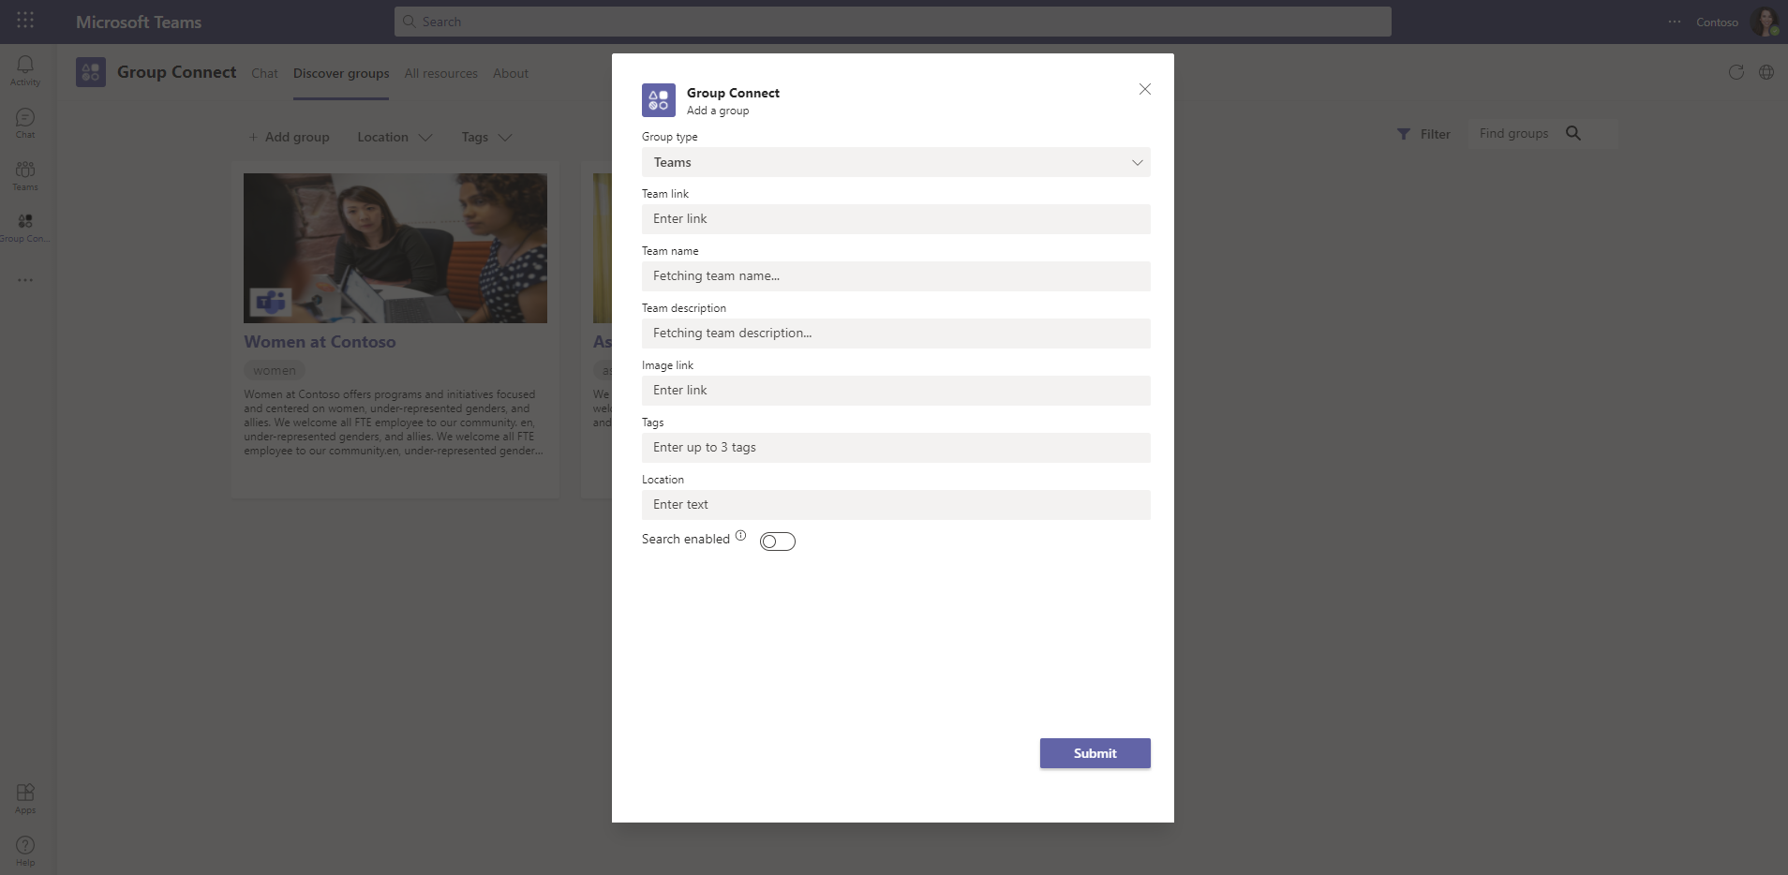The height and width of the screenshot is (875, 1788).
Task: Click the Microsoft Teams title text
Action: 139,22
